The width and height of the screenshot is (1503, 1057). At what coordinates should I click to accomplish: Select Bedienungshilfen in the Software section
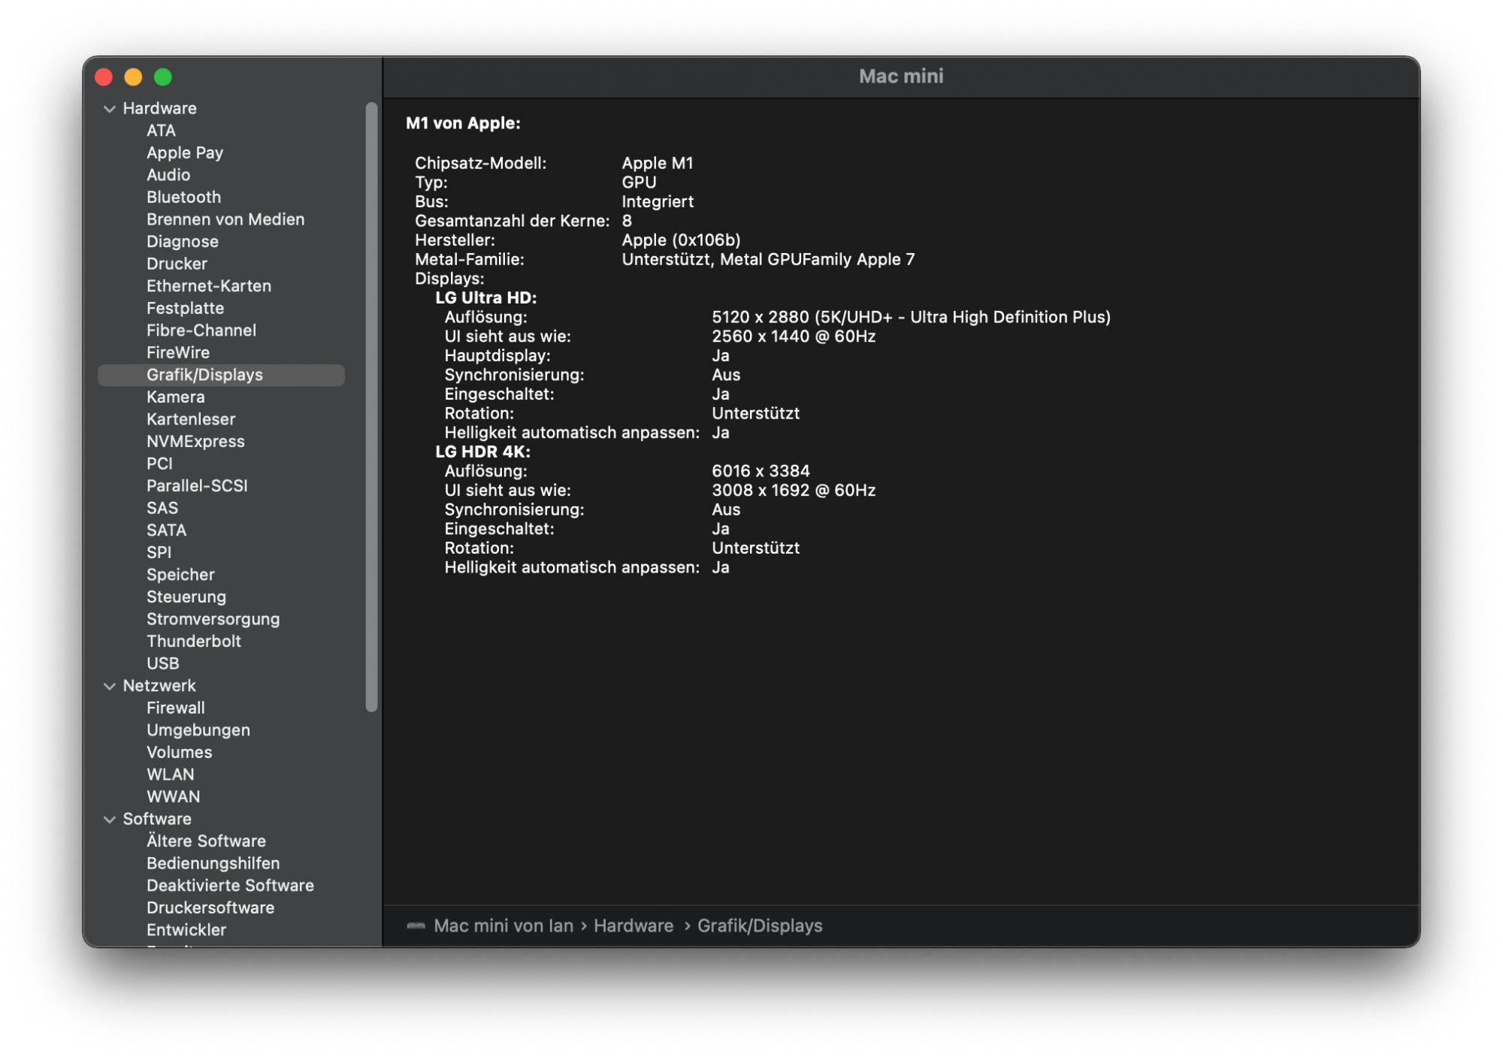pos(213,863)
